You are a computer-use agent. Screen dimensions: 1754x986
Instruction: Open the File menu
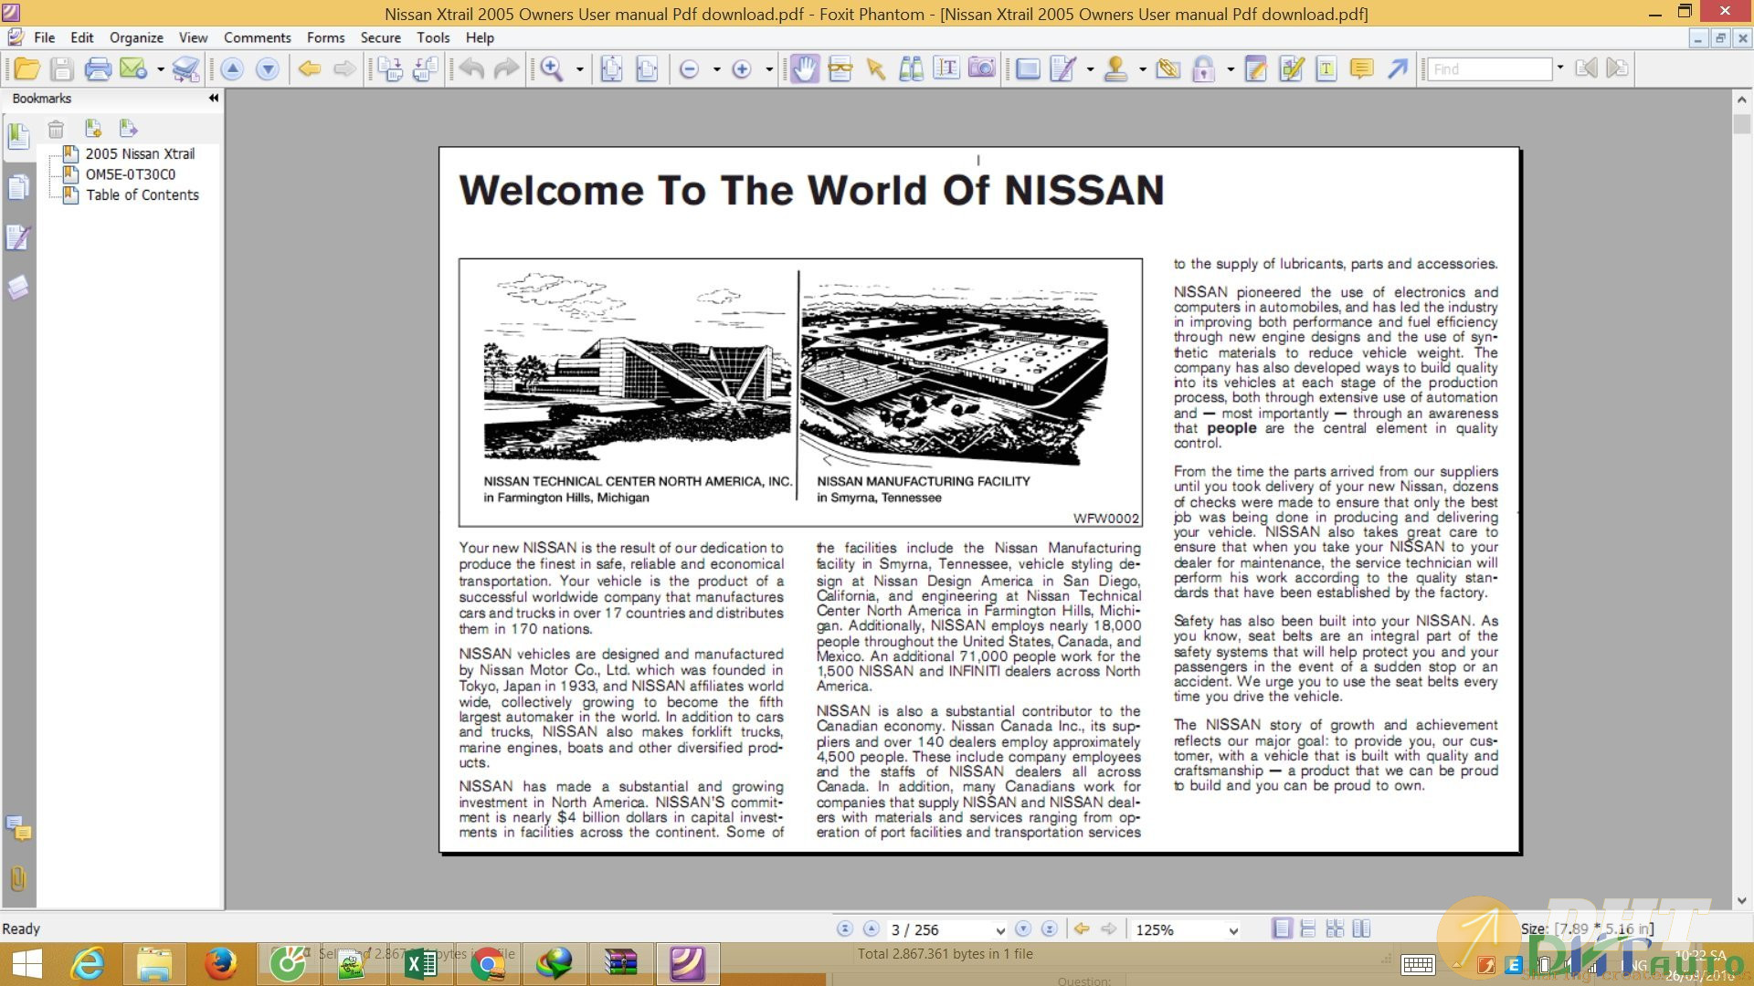[44, 37]
